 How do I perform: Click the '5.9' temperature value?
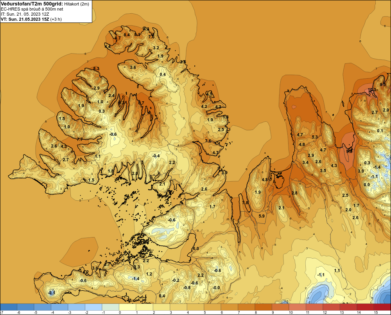tap(262, 216)
